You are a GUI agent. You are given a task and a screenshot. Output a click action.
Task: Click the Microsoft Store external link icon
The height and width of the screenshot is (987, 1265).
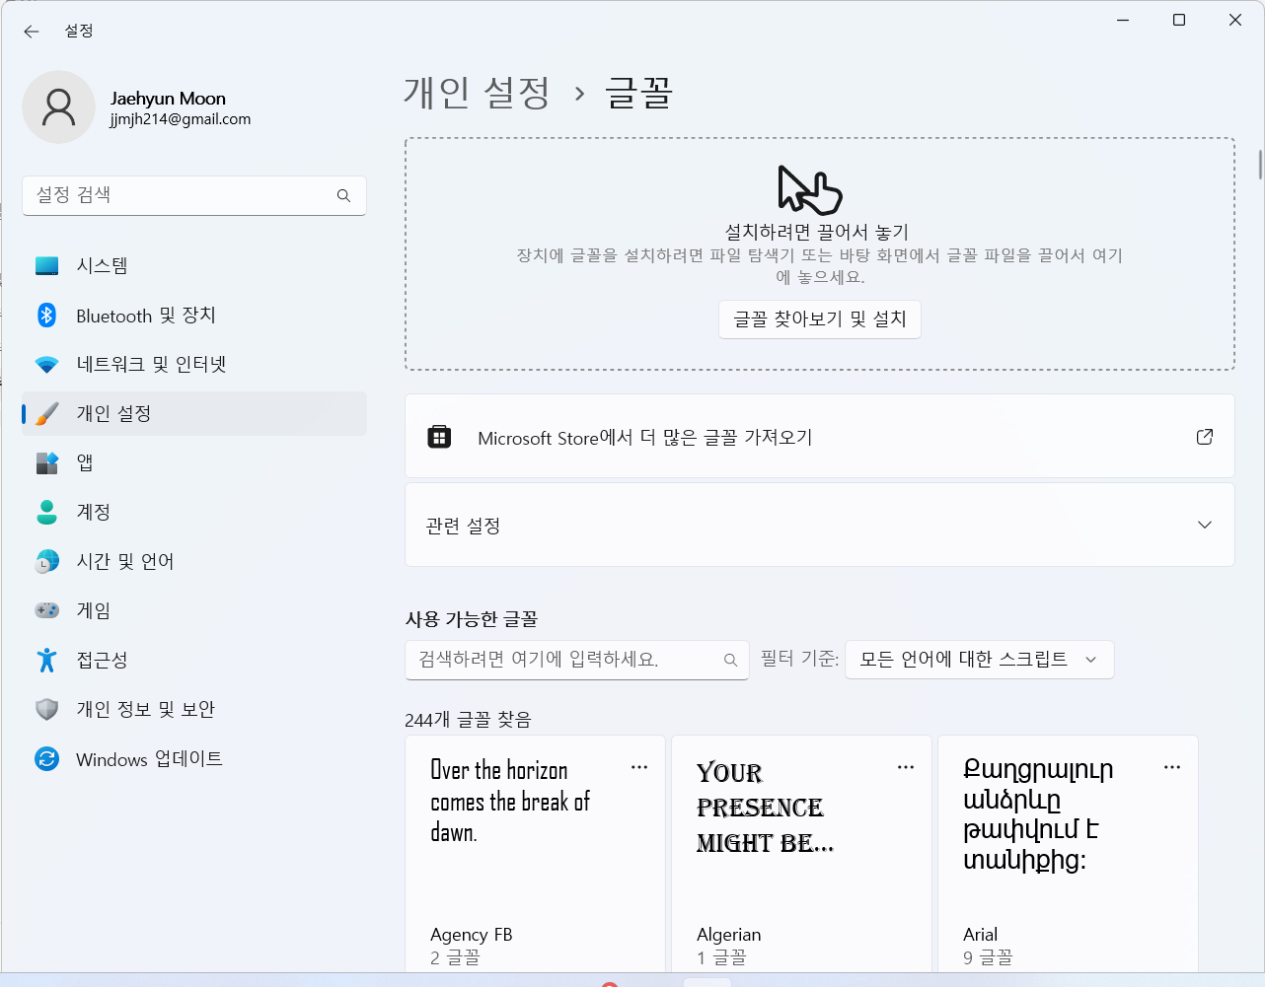(x=1204, y=437)
